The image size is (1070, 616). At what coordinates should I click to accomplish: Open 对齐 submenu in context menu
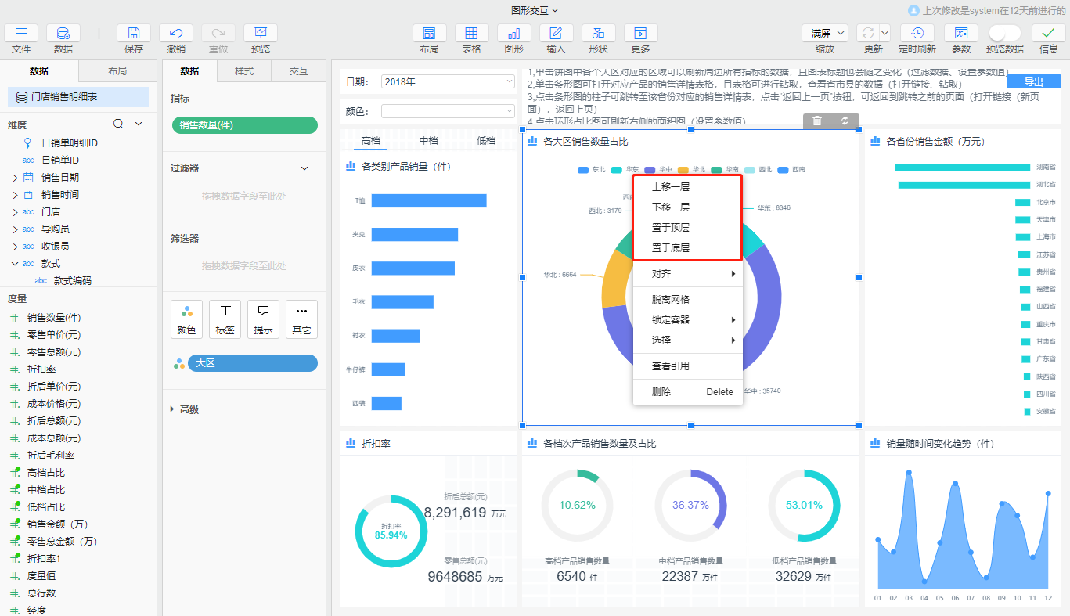[x=687, y=274]
